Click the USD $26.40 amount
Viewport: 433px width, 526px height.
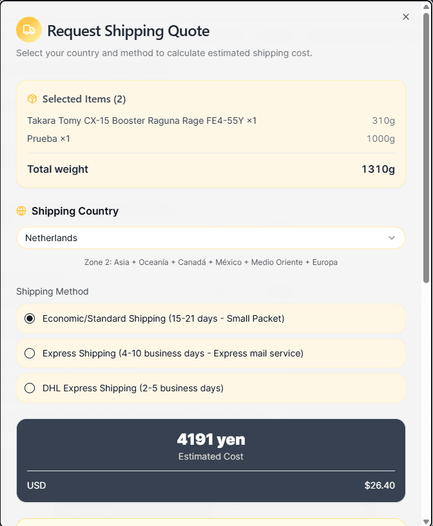[380, 485]
